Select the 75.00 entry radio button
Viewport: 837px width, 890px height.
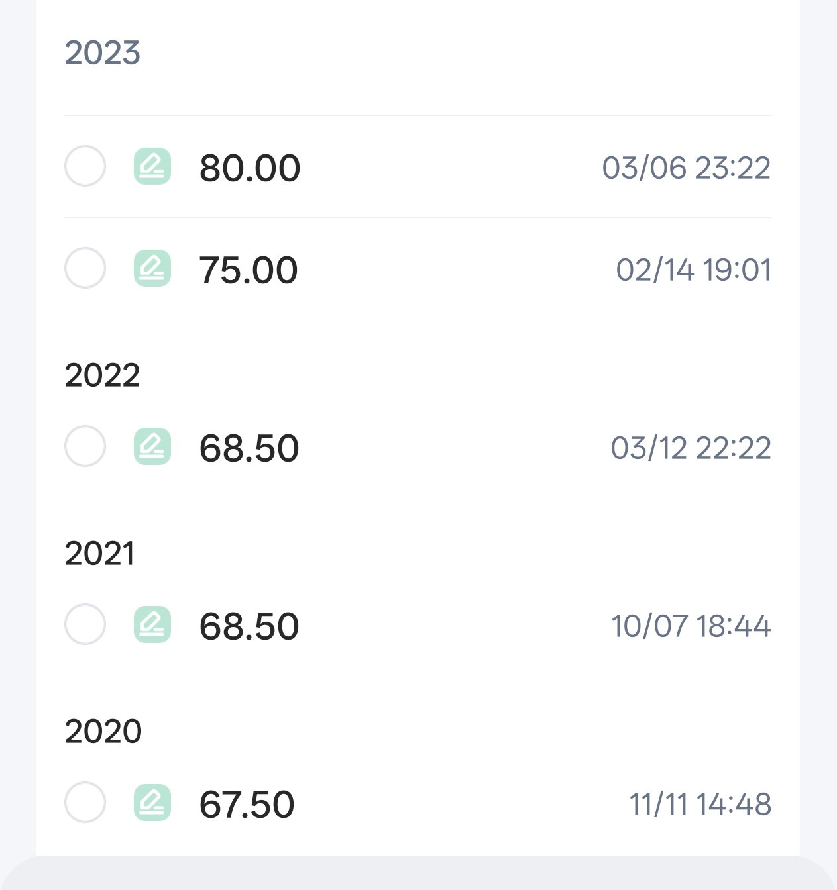click(x=85, y=268)
